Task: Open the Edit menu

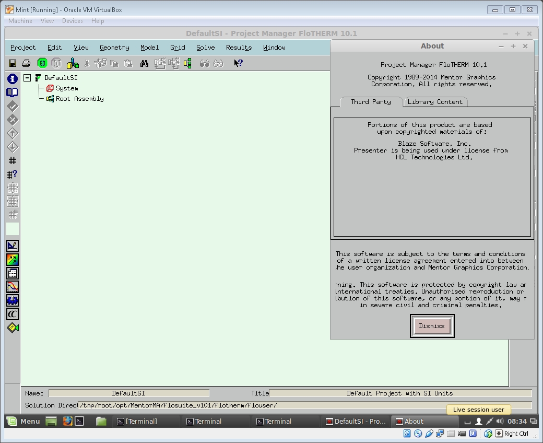Action: pyautogui.click(x=55, y=48)
